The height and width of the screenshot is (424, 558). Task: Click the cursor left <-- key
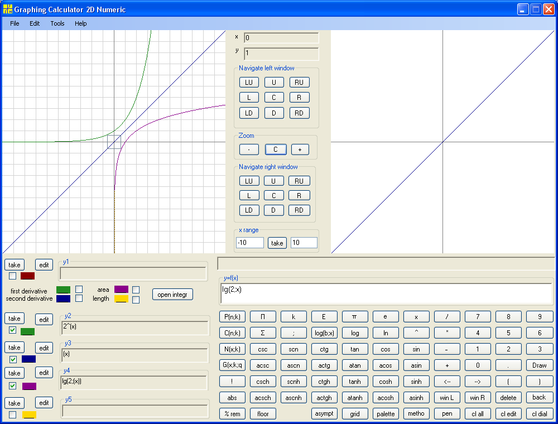(447, 382)
